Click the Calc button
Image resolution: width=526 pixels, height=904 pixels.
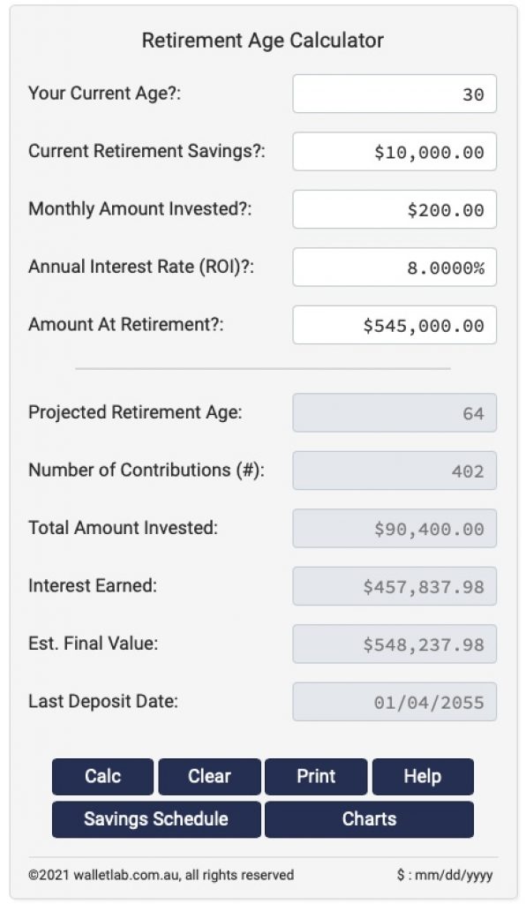pos(102,776)
